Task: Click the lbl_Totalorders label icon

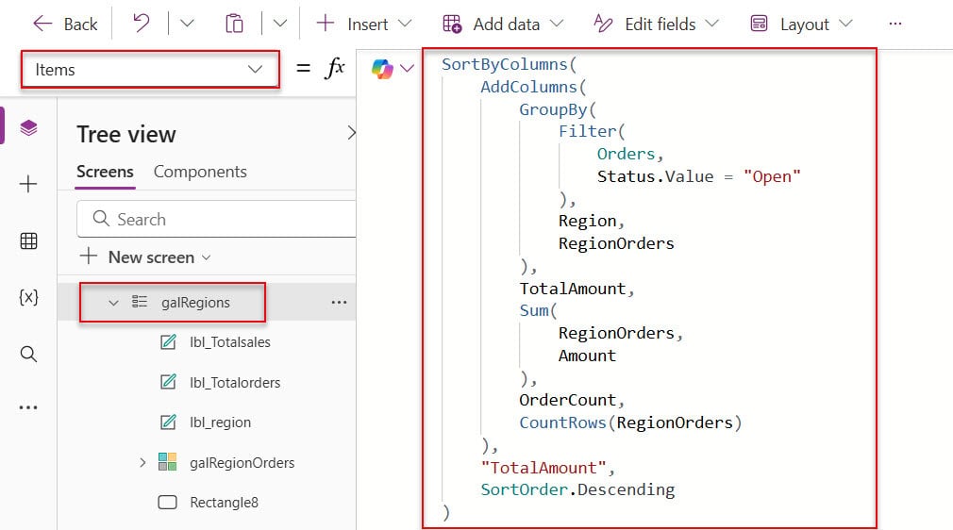Action: 168,382
